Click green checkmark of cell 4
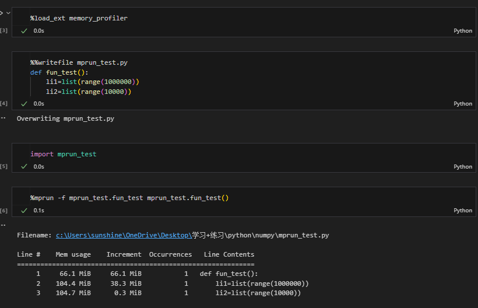 [24, 104]
